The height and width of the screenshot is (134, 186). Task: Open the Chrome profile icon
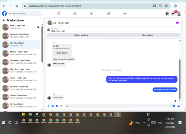tap(175, 6)
